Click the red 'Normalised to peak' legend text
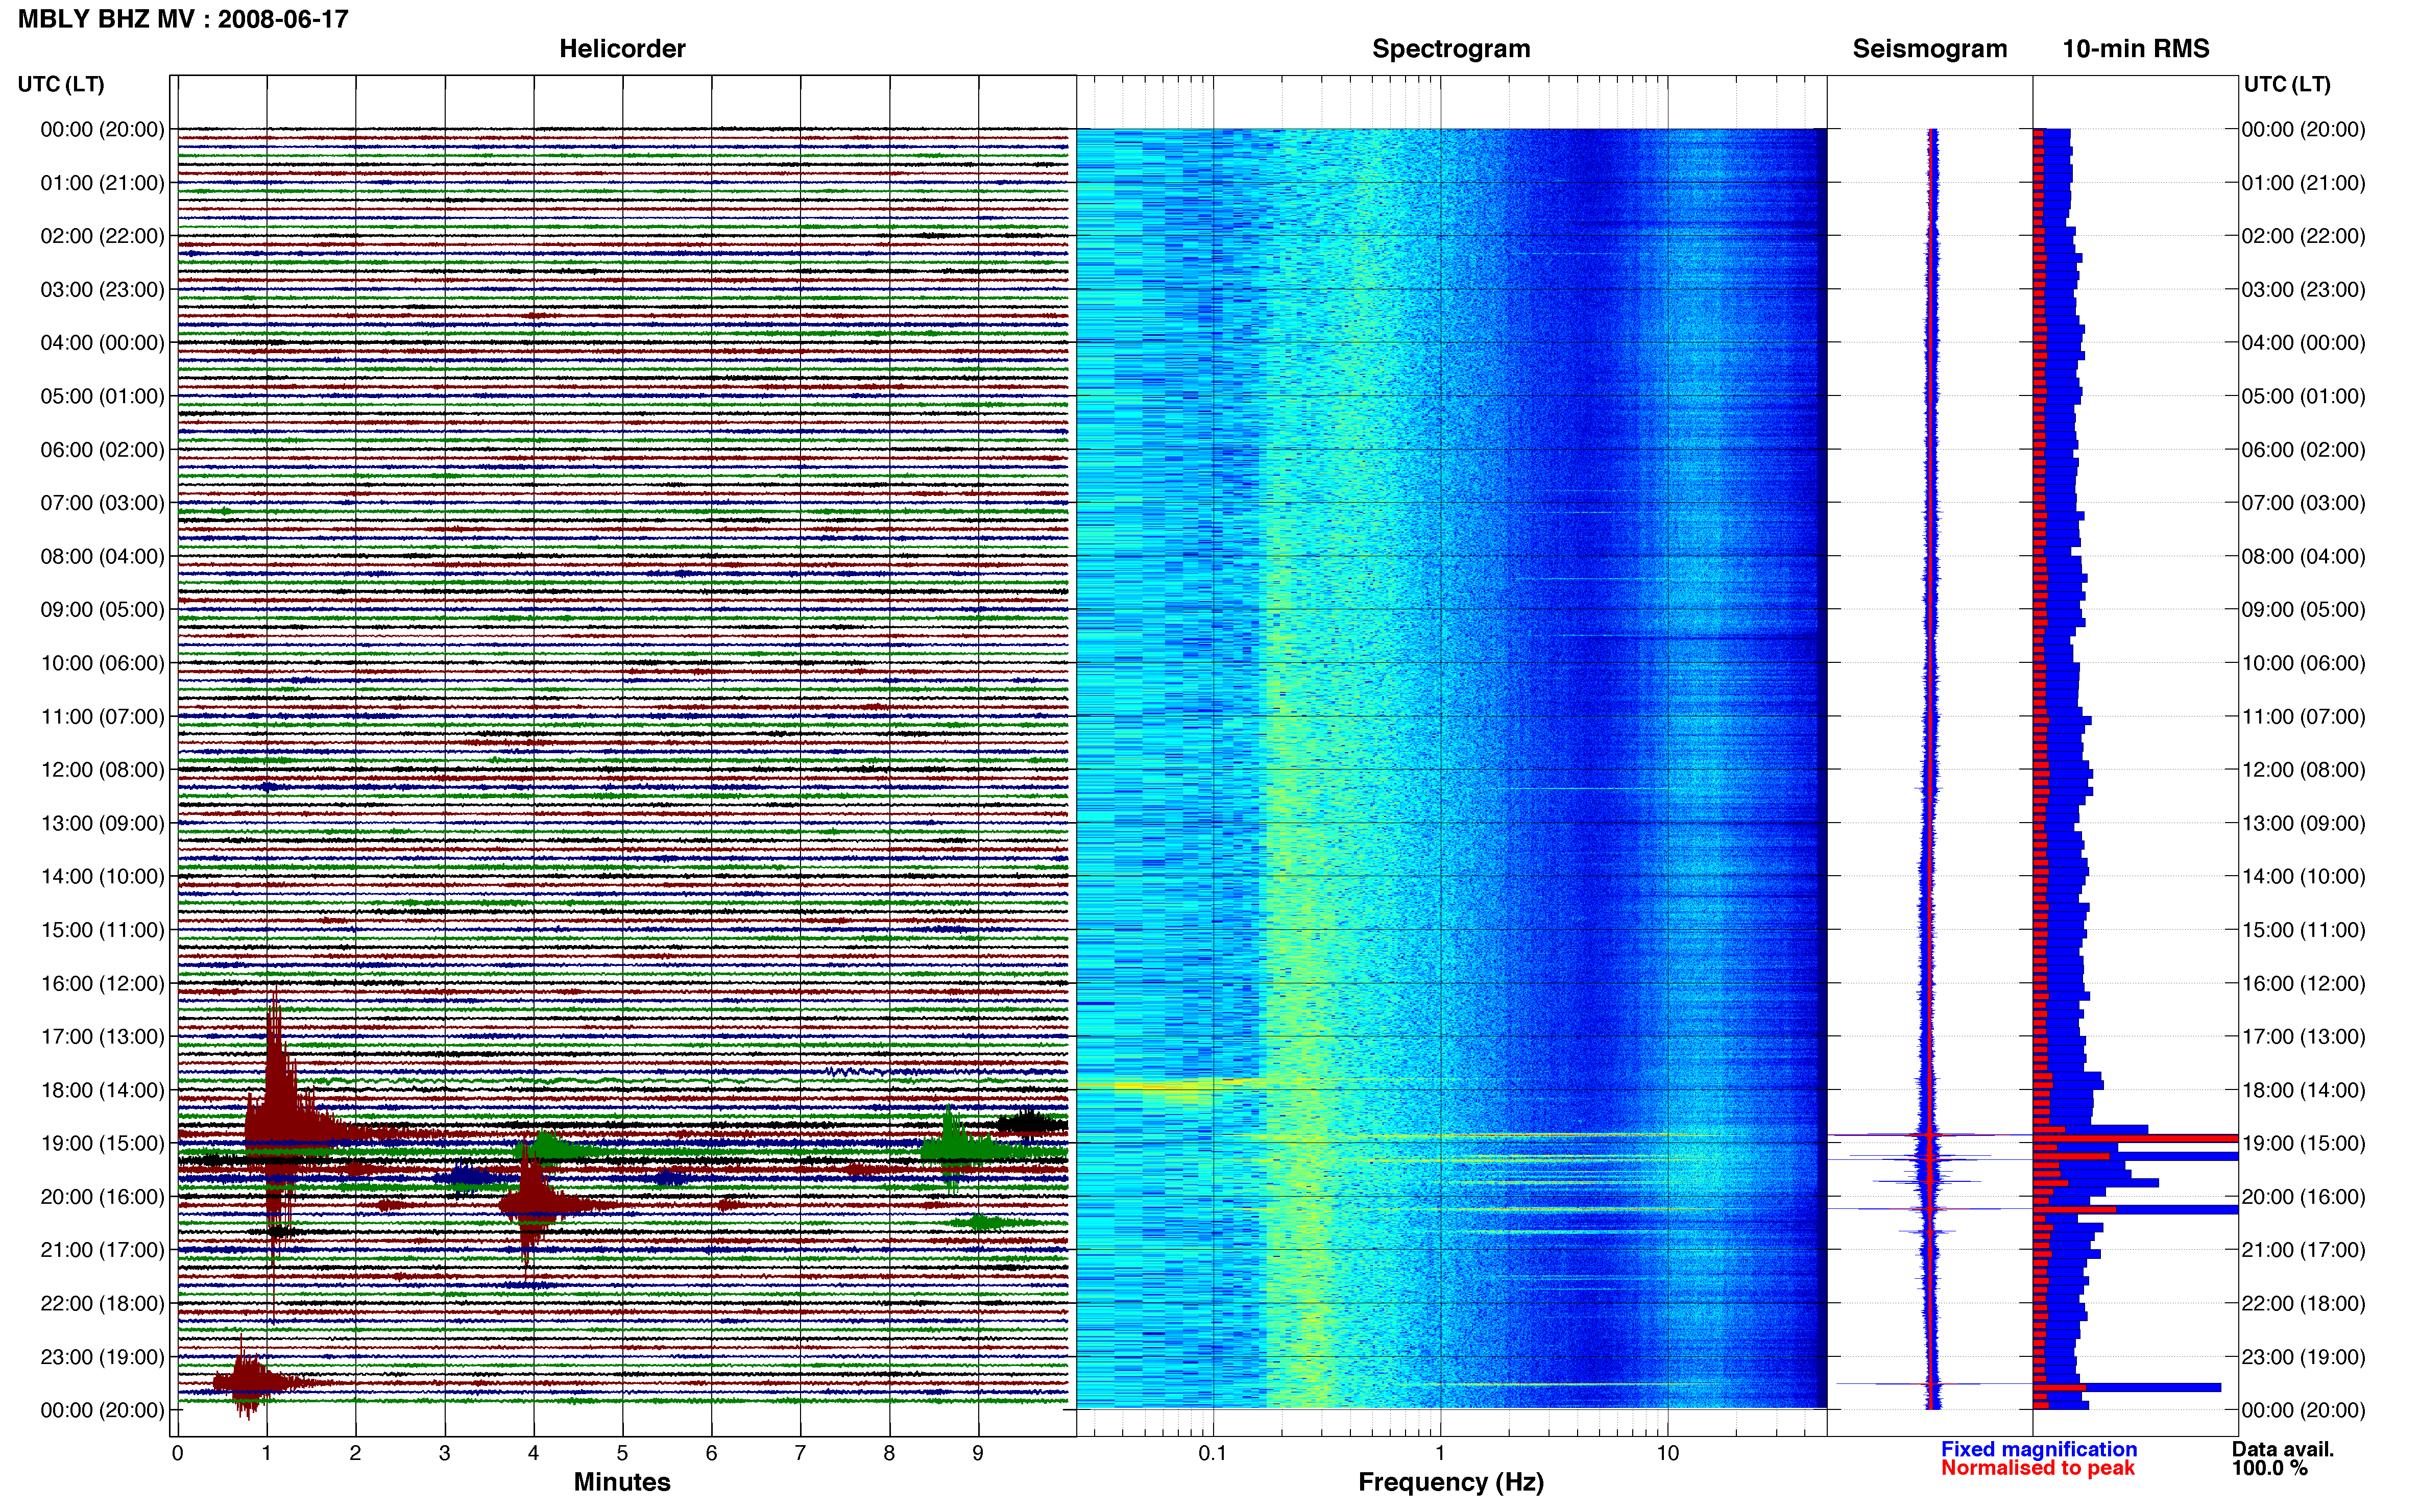Viewport: 2420px width, 1512px height. 2038,1468
